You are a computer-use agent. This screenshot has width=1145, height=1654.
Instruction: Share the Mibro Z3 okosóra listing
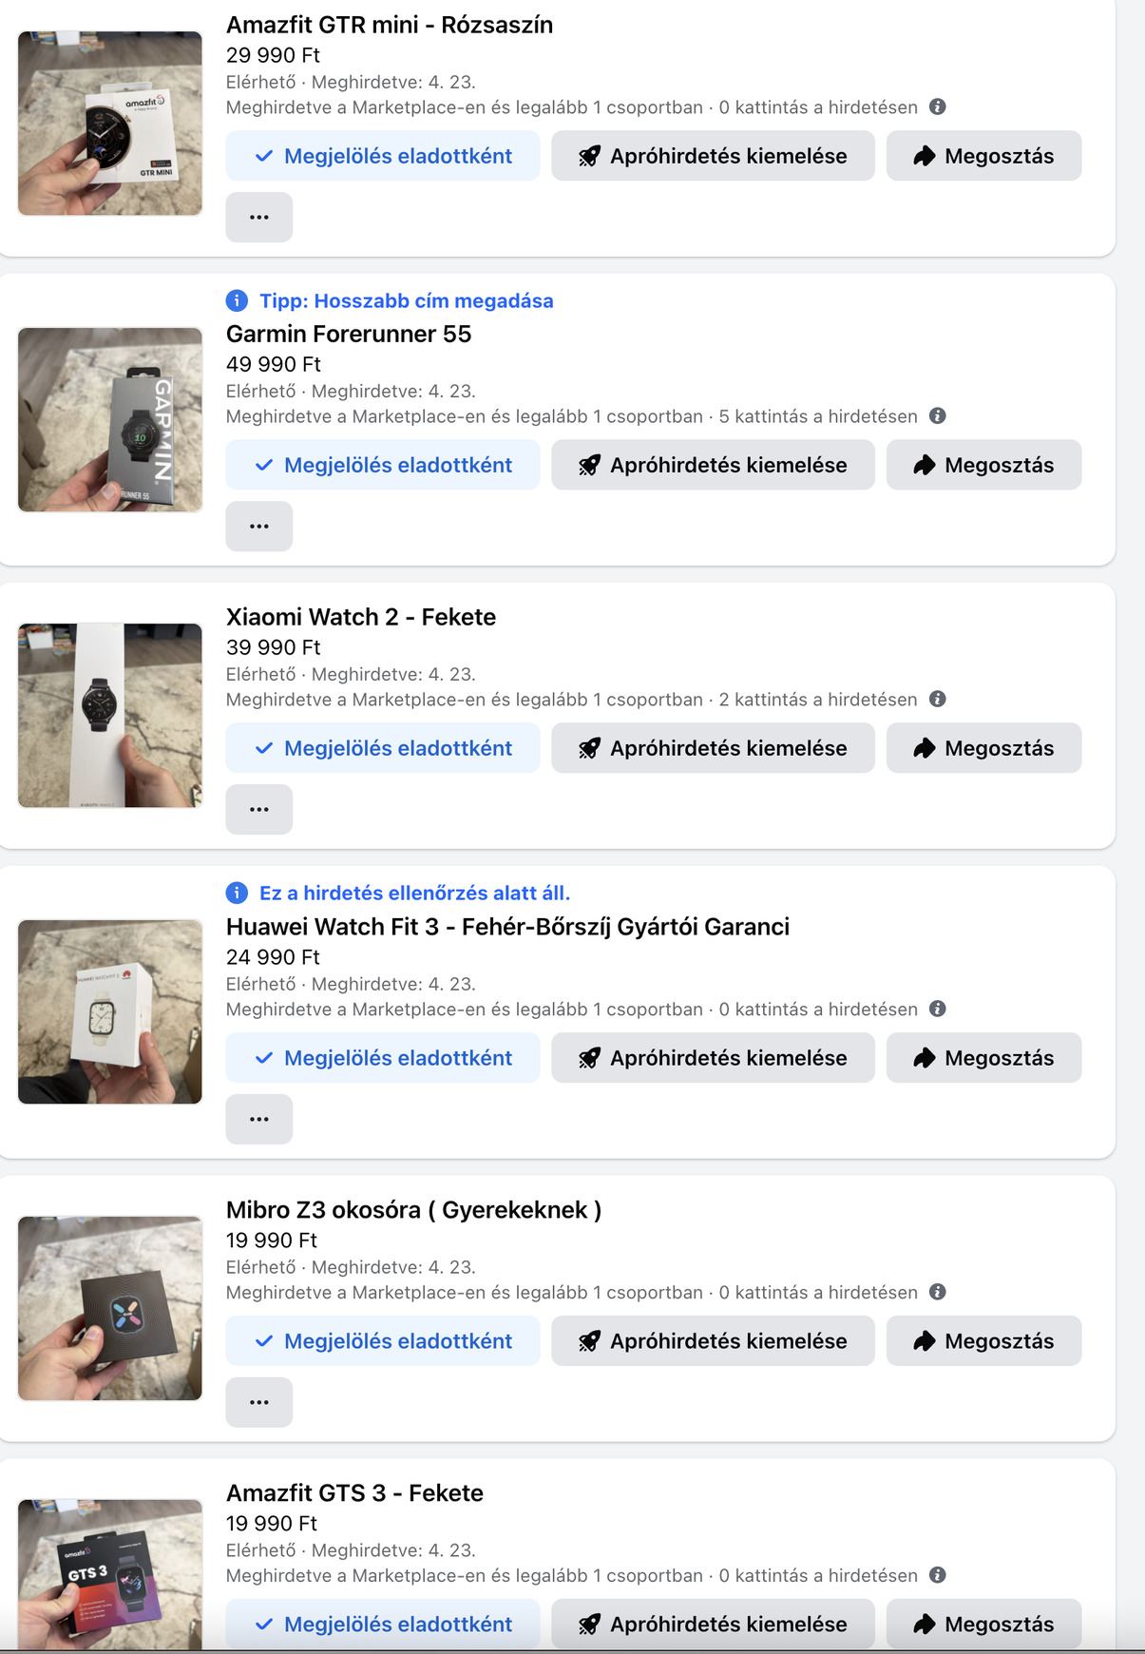coord(983,1341)
